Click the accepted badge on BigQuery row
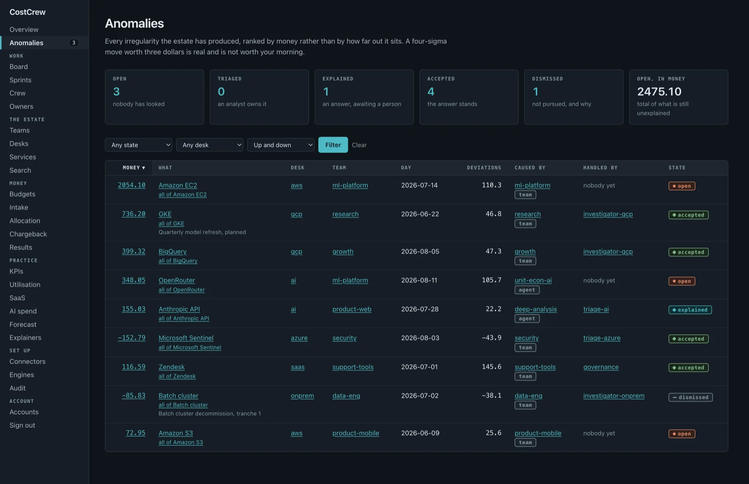Viewport: 749px width, 484px height. (688, 252)
